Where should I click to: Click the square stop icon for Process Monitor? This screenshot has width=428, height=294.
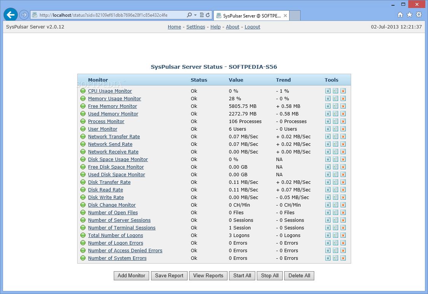[x=328, y=121]
